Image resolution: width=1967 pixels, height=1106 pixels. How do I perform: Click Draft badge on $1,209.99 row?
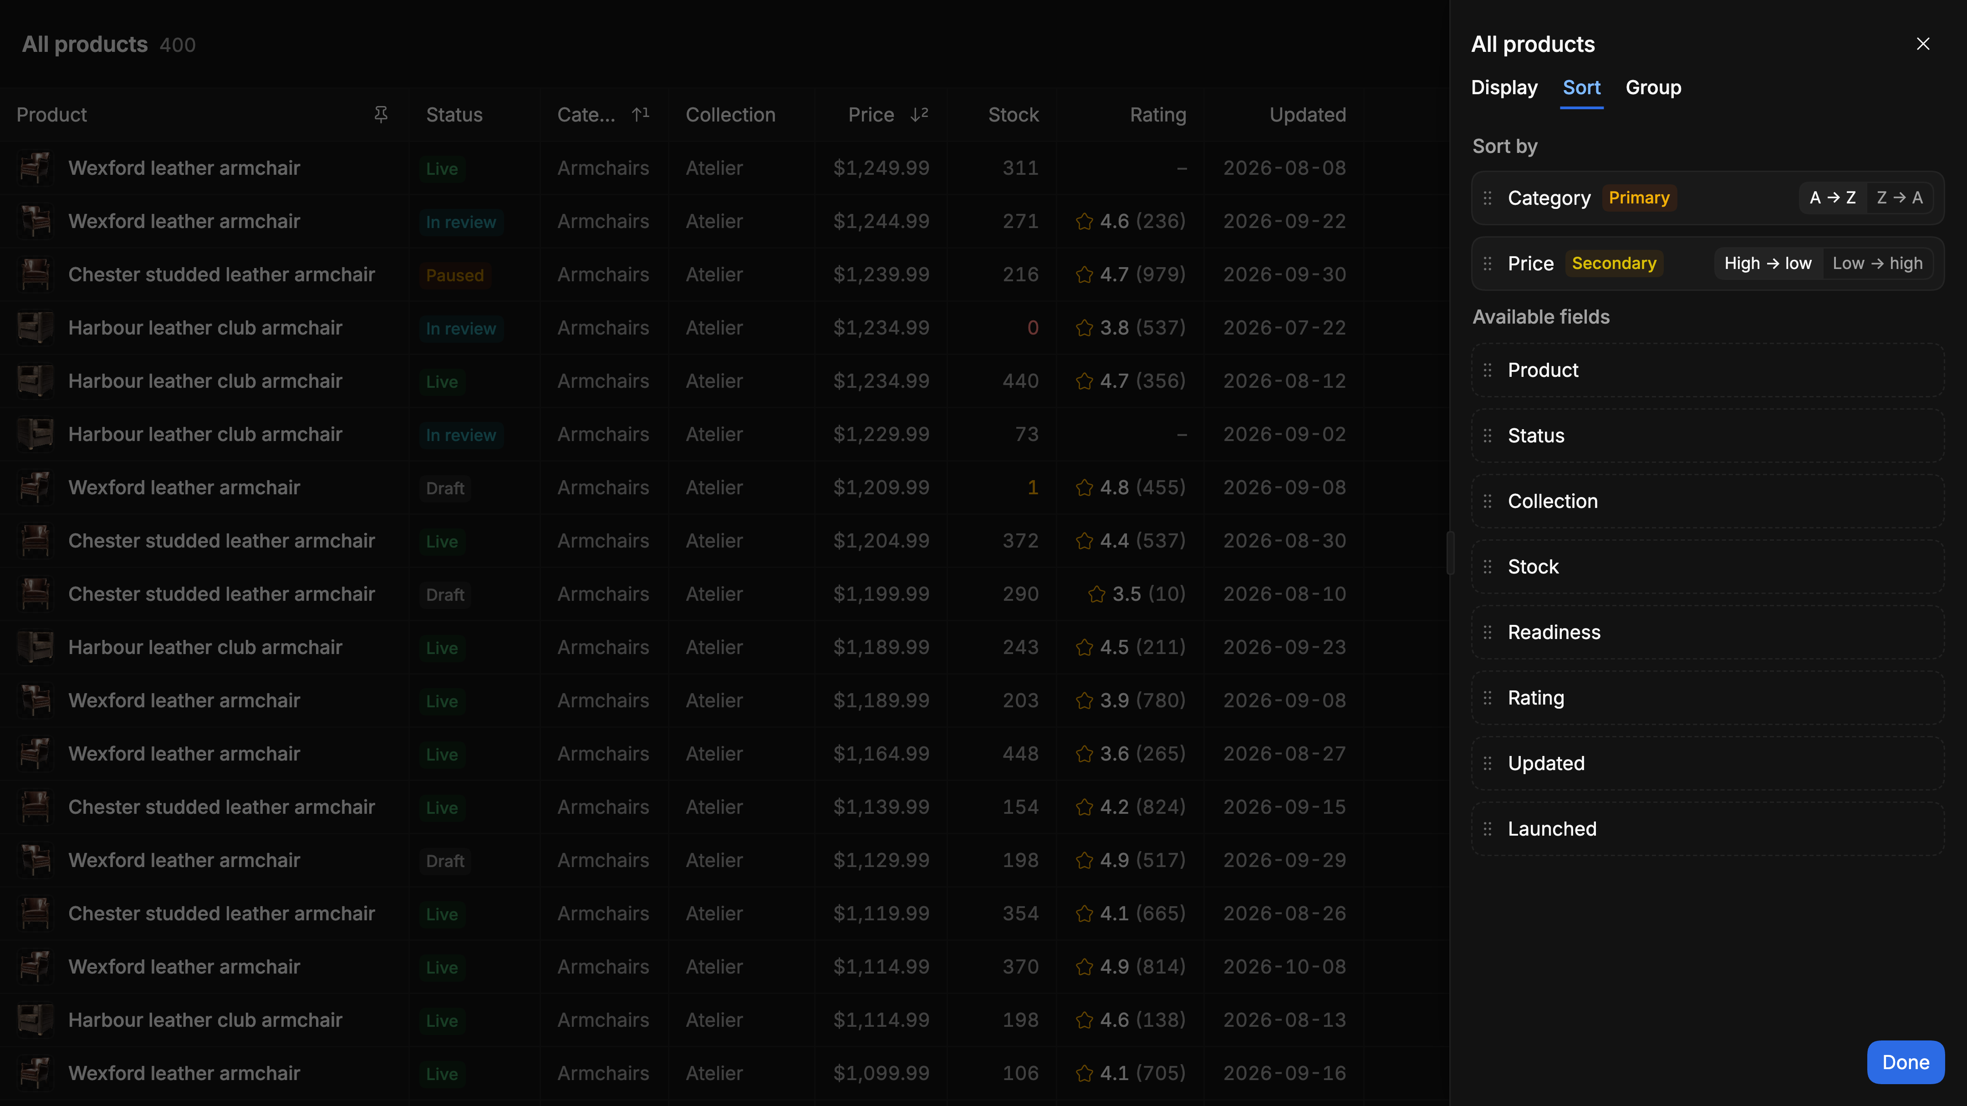[444, 488]
